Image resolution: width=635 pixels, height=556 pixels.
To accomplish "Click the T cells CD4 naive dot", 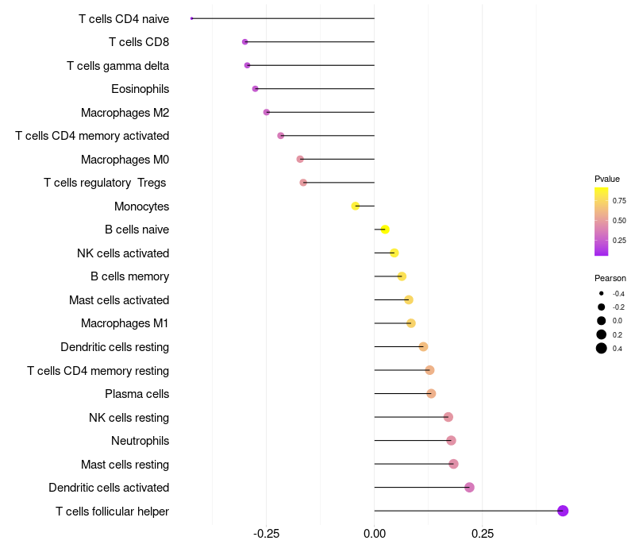I will 192,18.
